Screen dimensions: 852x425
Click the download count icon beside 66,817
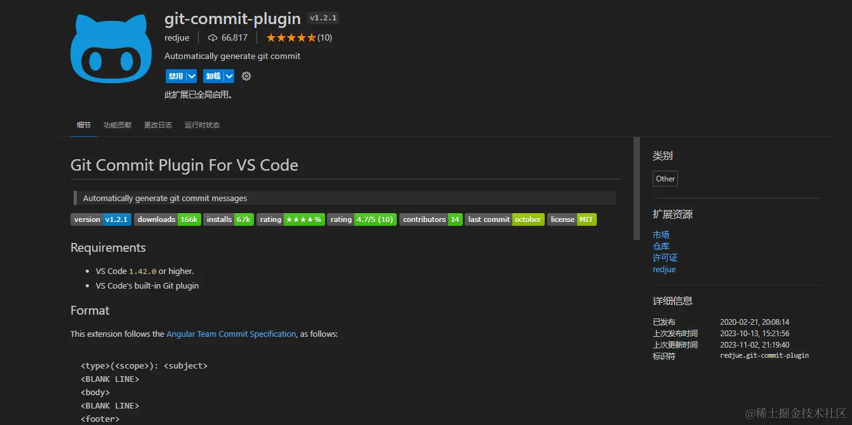coord(211,37)
